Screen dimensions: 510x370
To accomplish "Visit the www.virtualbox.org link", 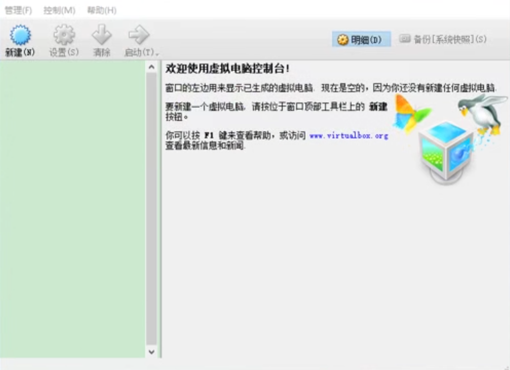I will [x=349, y=136].
